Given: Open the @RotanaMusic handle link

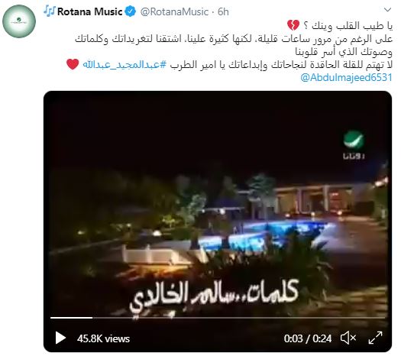Looking at the screenshot, I should pyautogui.click(x=174, y=11).
